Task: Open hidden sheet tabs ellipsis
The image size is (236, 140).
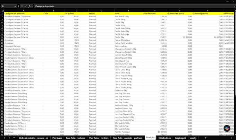Action: pyautogui.click(x=14, y=138)
